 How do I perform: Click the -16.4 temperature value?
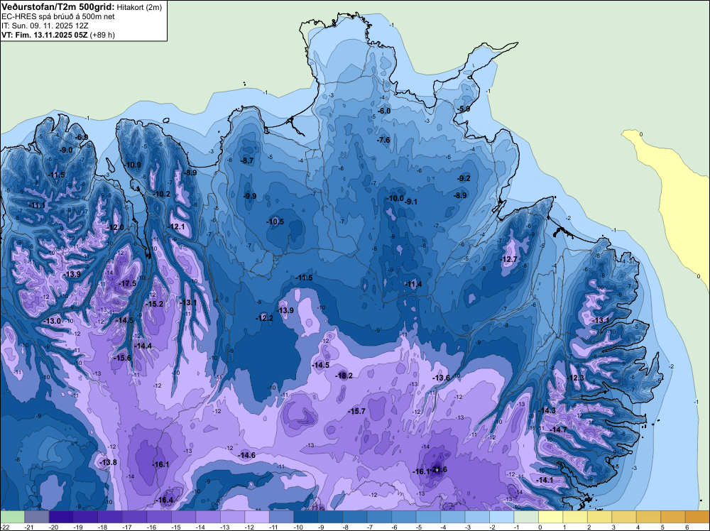165,500
